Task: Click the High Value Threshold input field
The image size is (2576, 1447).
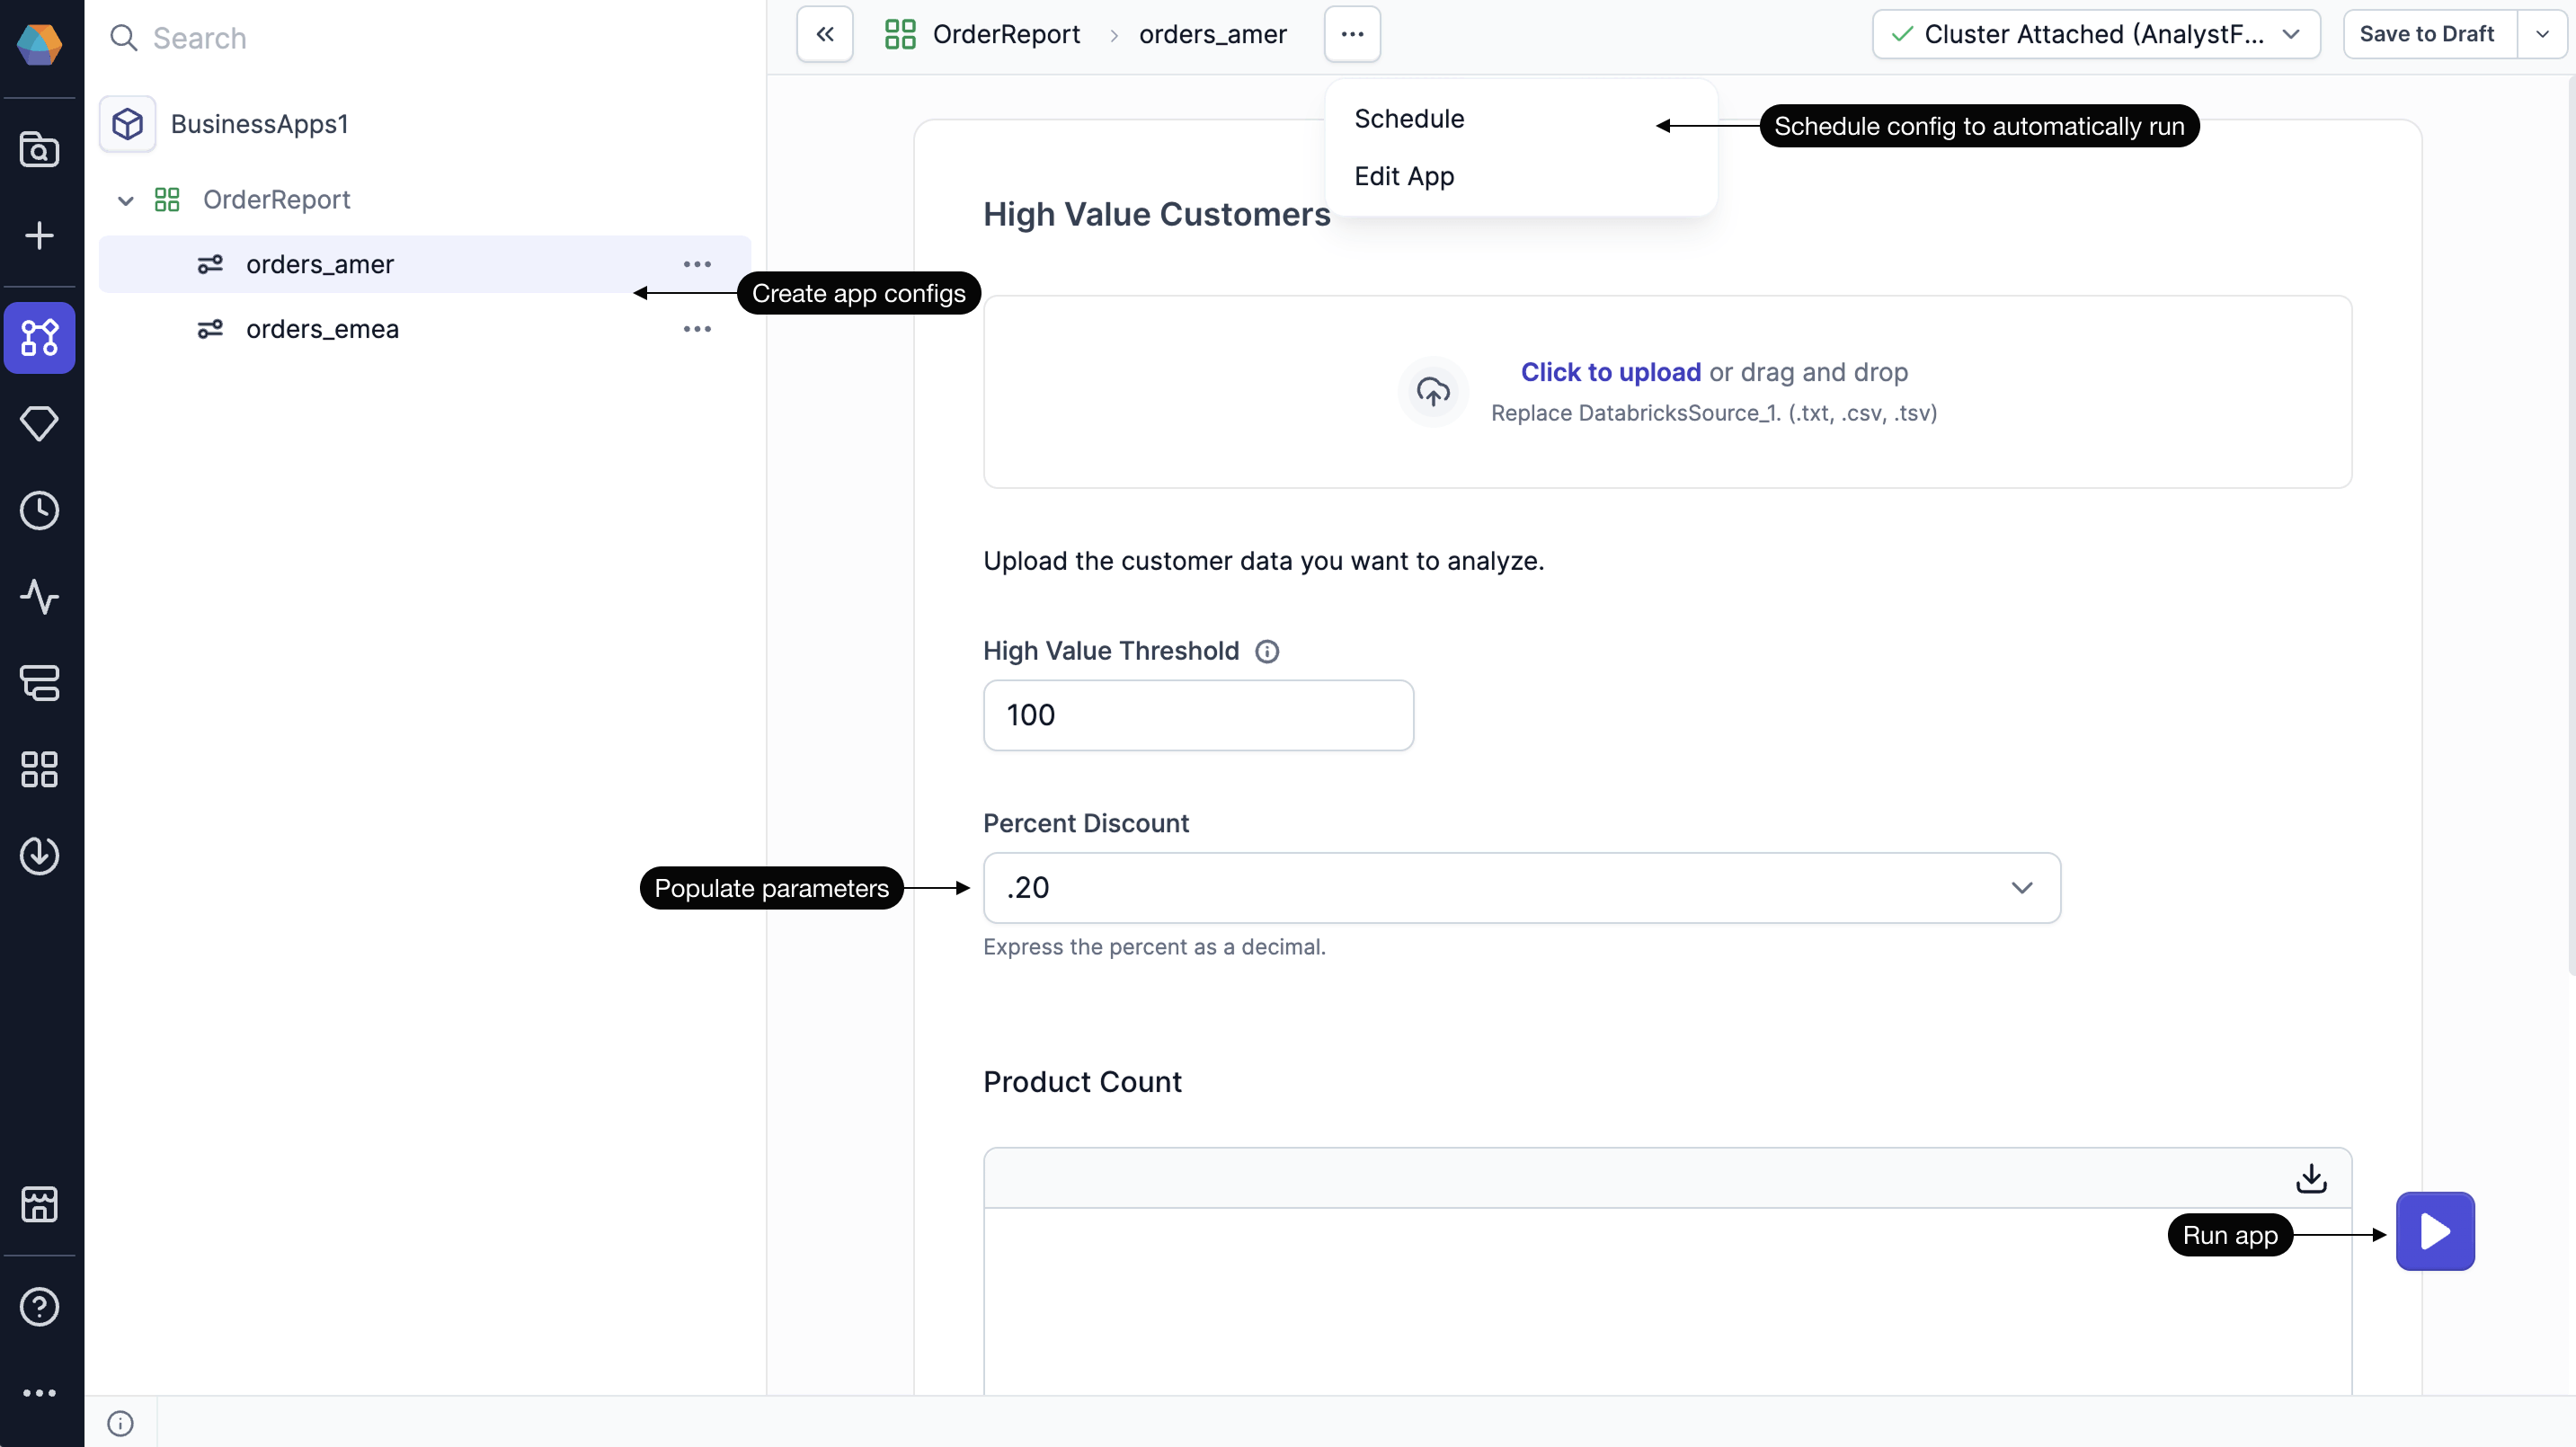Action: pyautogui.click(x=1197, y=715)
